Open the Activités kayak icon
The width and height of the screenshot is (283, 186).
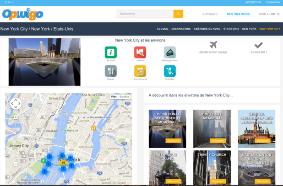pyautogui.click(x=169, y=71)
